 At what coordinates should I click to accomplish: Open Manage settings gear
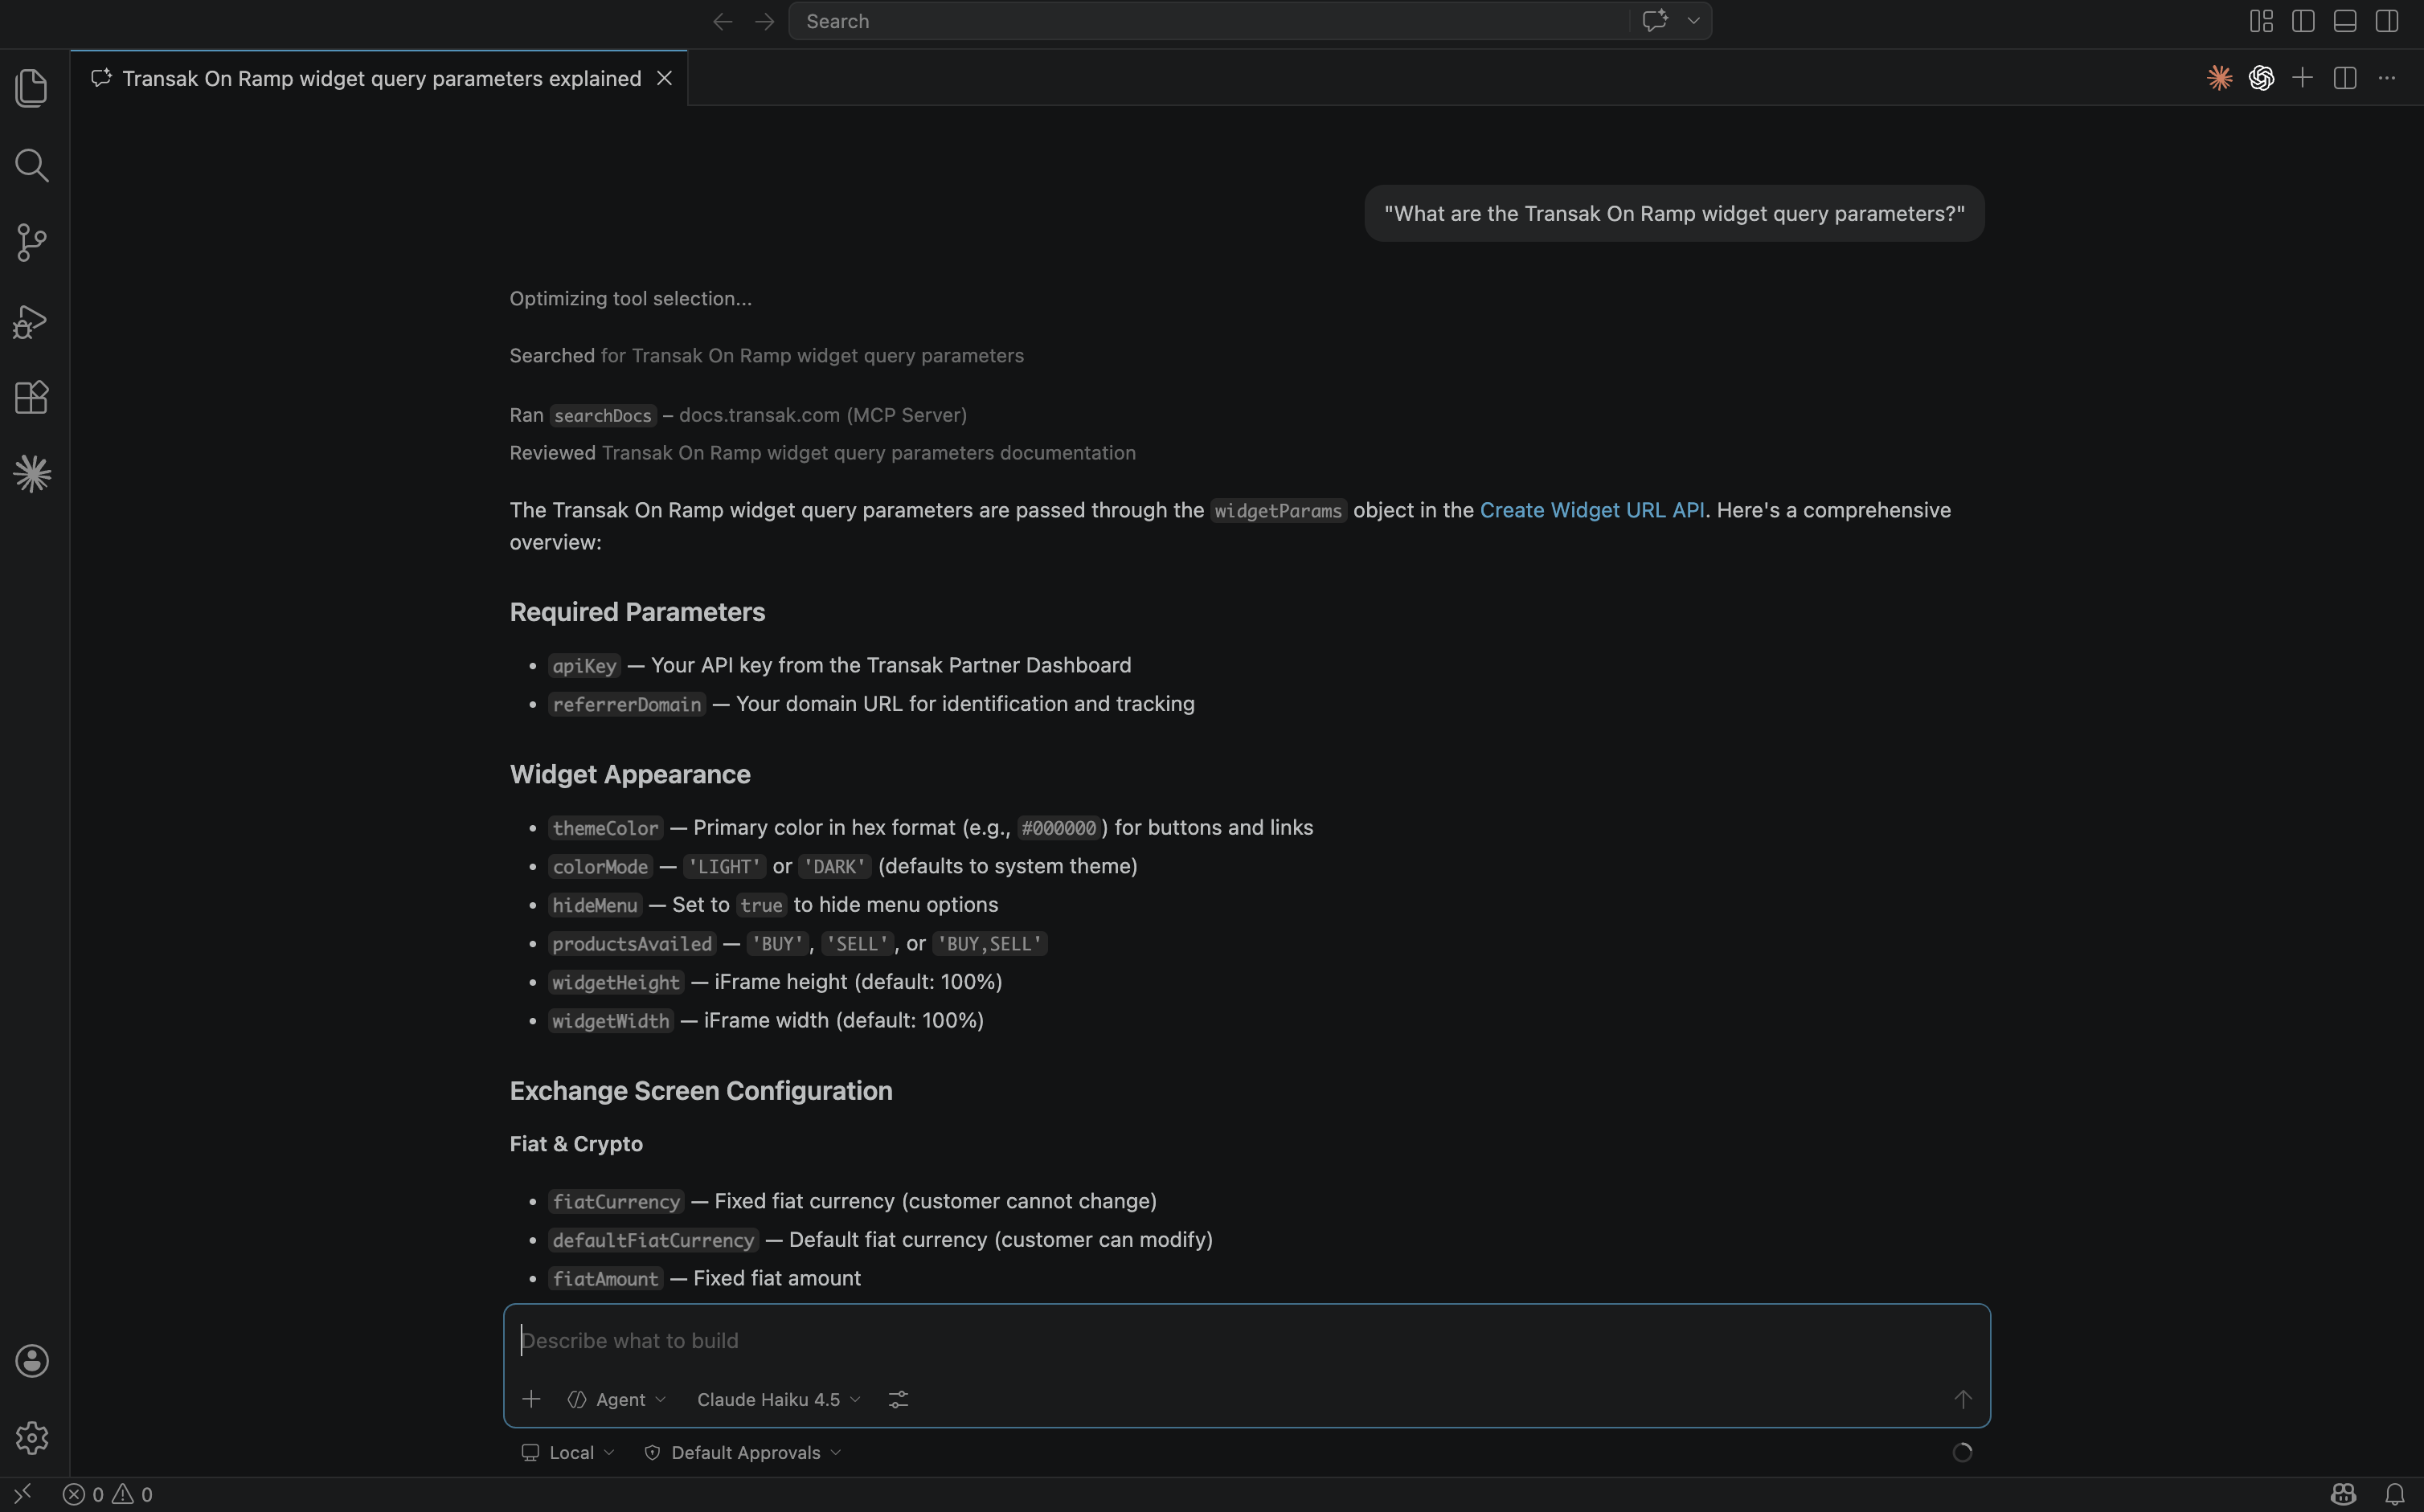32,1438
